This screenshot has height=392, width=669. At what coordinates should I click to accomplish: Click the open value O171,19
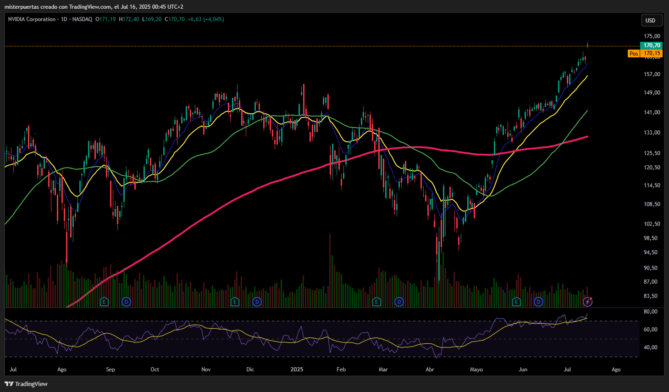click(105, 19)
